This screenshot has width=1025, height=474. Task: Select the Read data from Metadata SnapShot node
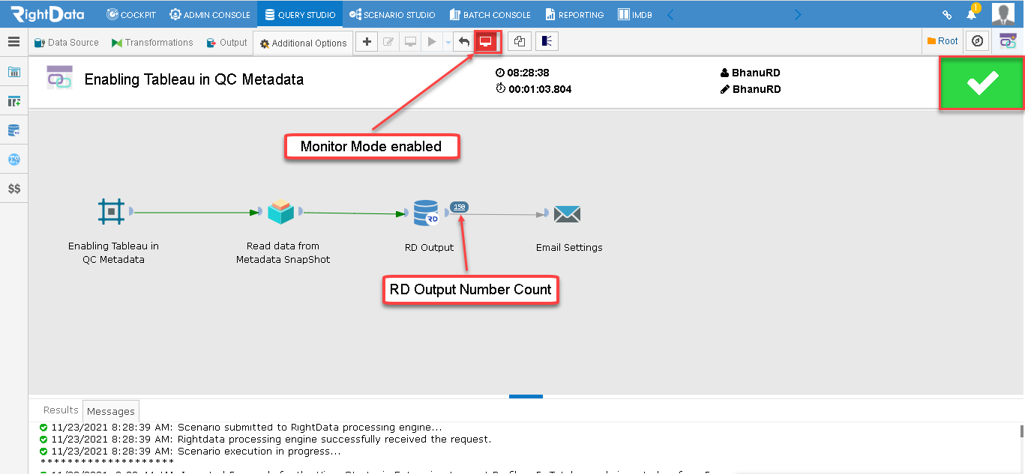click(281, 212)
